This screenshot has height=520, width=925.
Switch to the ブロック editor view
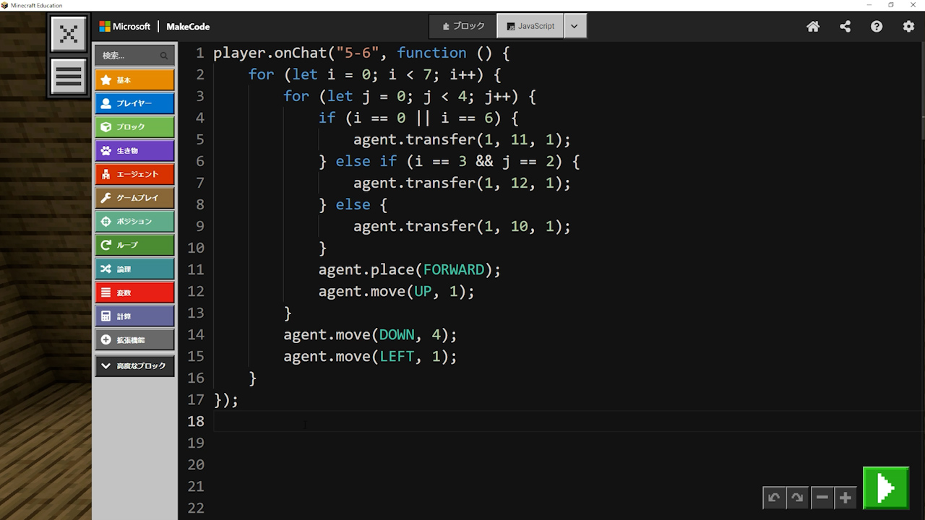pyautogui.click(x=463, y=26)
